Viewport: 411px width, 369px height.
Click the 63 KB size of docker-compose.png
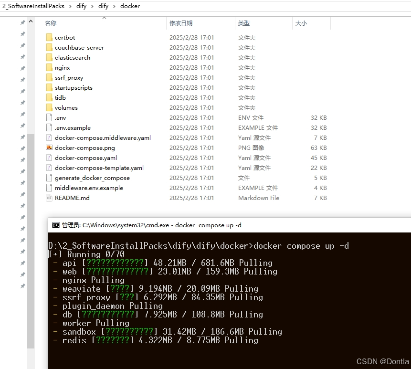(x=319, y=148)
